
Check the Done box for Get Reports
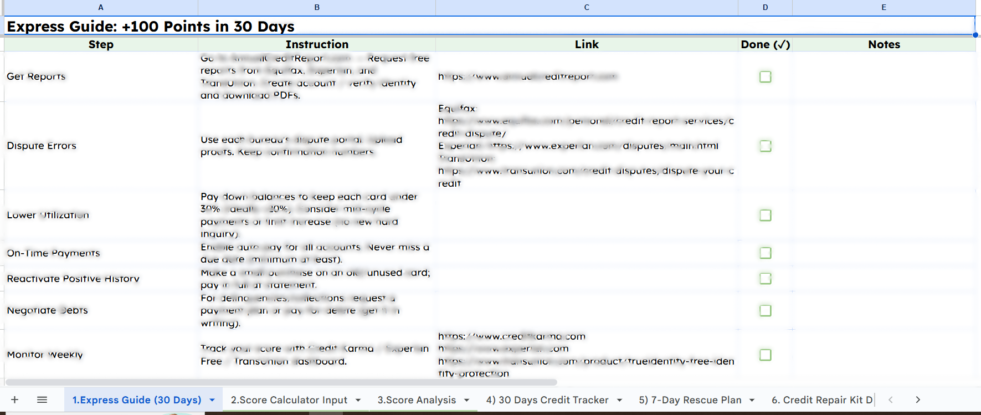[765, 77]
